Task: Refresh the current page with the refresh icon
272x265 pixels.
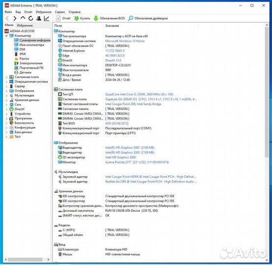Action: pyautogui.click(x=31, y=18)
